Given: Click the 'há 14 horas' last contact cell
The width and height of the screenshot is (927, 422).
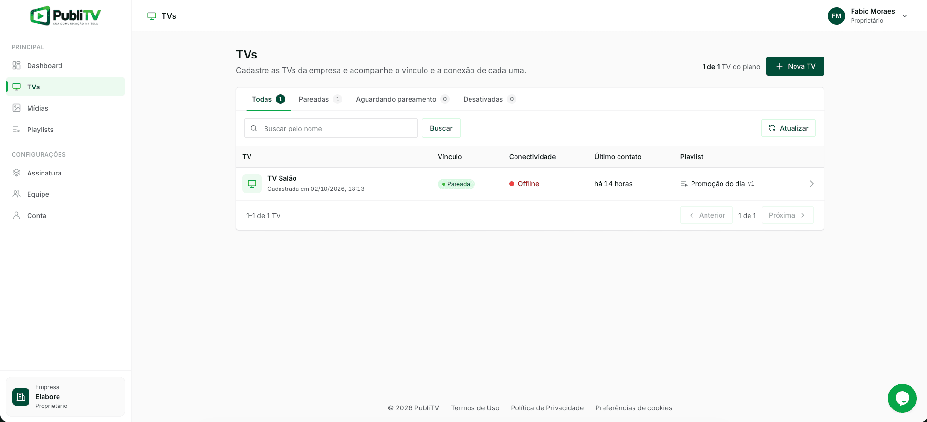Looking at the screenshot, I should (x=613, y=184).
